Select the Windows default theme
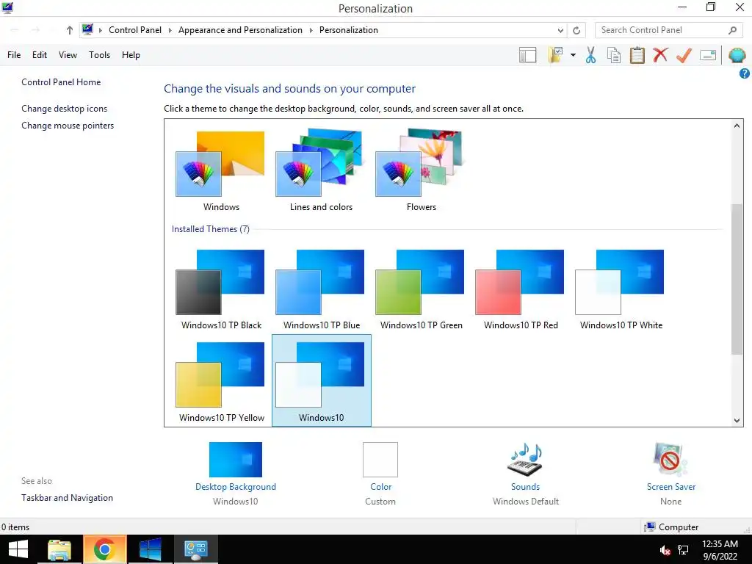This screenshot has height=564, width=752. click(220, 170)
